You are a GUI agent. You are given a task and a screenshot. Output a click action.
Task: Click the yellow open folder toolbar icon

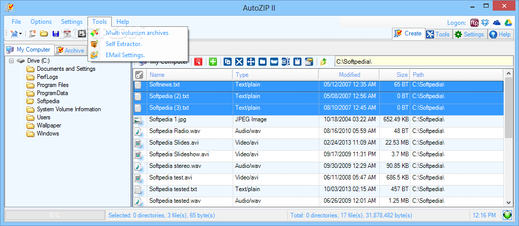(44, 33)
